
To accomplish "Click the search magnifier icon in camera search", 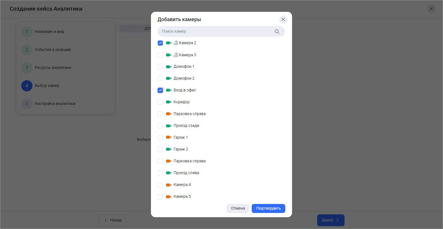I will [x=277, y=32].
